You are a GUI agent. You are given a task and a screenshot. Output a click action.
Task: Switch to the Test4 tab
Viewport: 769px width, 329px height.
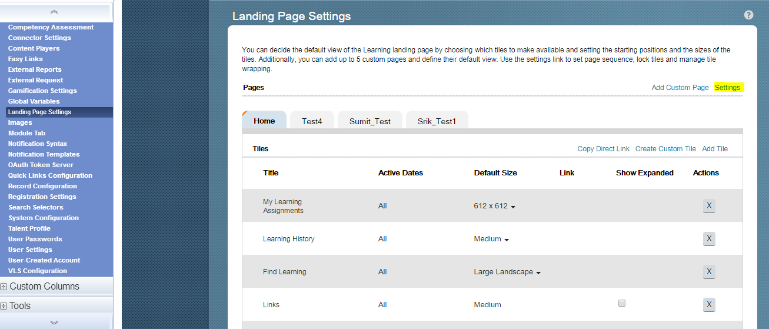point(312,121)
